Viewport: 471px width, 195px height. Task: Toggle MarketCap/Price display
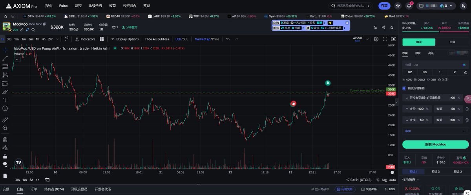pyautogui.click(x=207, y=39)
